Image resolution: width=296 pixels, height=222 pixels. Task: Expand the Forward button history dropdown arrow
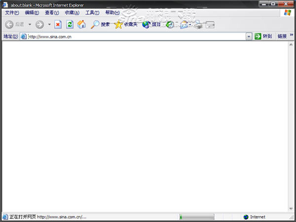coord(49,24)
